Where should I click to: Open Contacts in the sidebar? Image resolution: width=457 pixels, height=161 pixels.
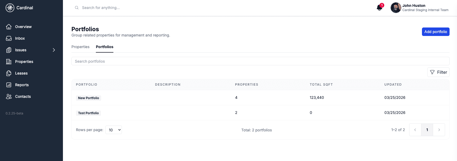click(23, 96)
